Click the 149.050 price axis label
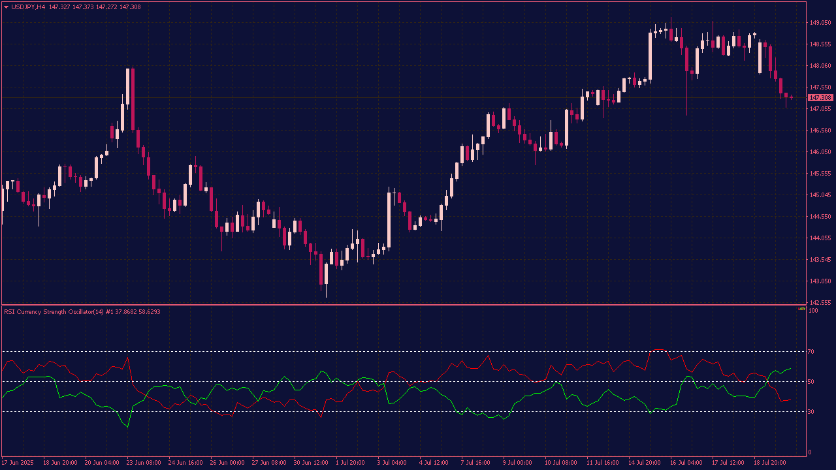The width and height of the screenshot is (836, 470). 820,23
